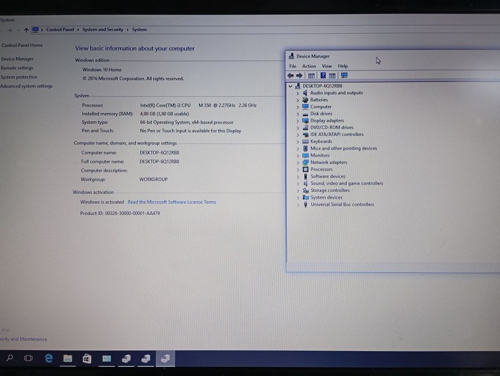Viewport: 500px width, 376px height.
Task: Open Search from the taskbar
Action: pos(10,358)
